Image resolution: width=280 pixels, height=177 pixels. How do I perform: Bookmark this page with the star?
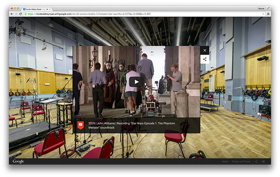click(263, 14)
